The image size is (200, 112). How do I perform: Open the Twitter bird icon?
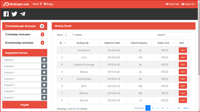pos(14,14)
